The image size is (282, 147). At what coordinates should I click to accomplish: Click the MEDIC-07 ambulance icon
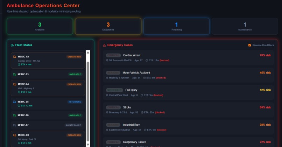(15, 125)
